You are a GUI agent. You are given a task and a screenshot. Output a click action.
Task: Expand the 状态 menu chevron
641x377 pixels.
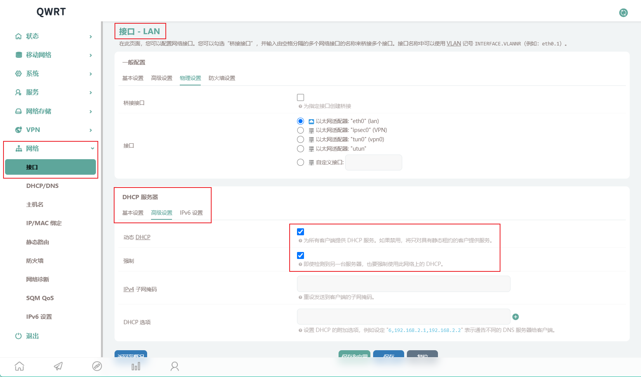tap(91, 36)
